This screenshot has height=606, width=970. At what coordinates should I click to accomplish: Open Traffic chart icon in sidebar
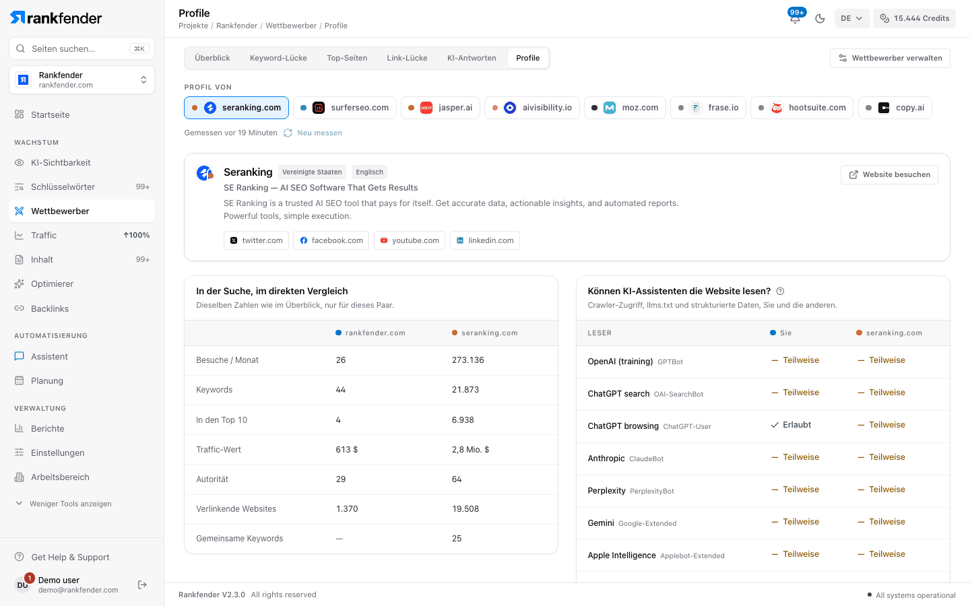(x=19, y=236)
